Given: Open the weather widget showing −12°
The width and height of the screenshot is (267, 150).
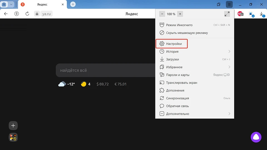Looking at the screenshot, I should coord(66,84).
